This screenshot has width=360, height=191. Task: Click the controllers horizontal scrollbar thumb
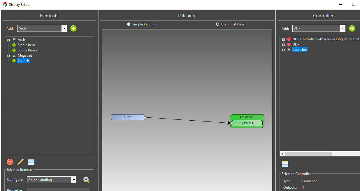[x=308, y=154]
